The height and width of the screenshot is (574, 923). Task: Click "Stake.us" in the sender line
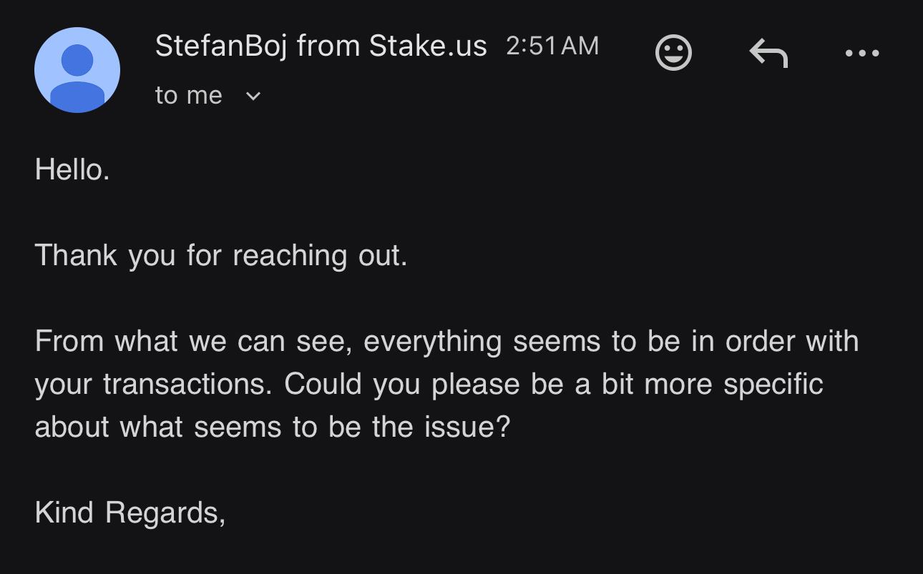pyautogui.click(x=428, y=46)
